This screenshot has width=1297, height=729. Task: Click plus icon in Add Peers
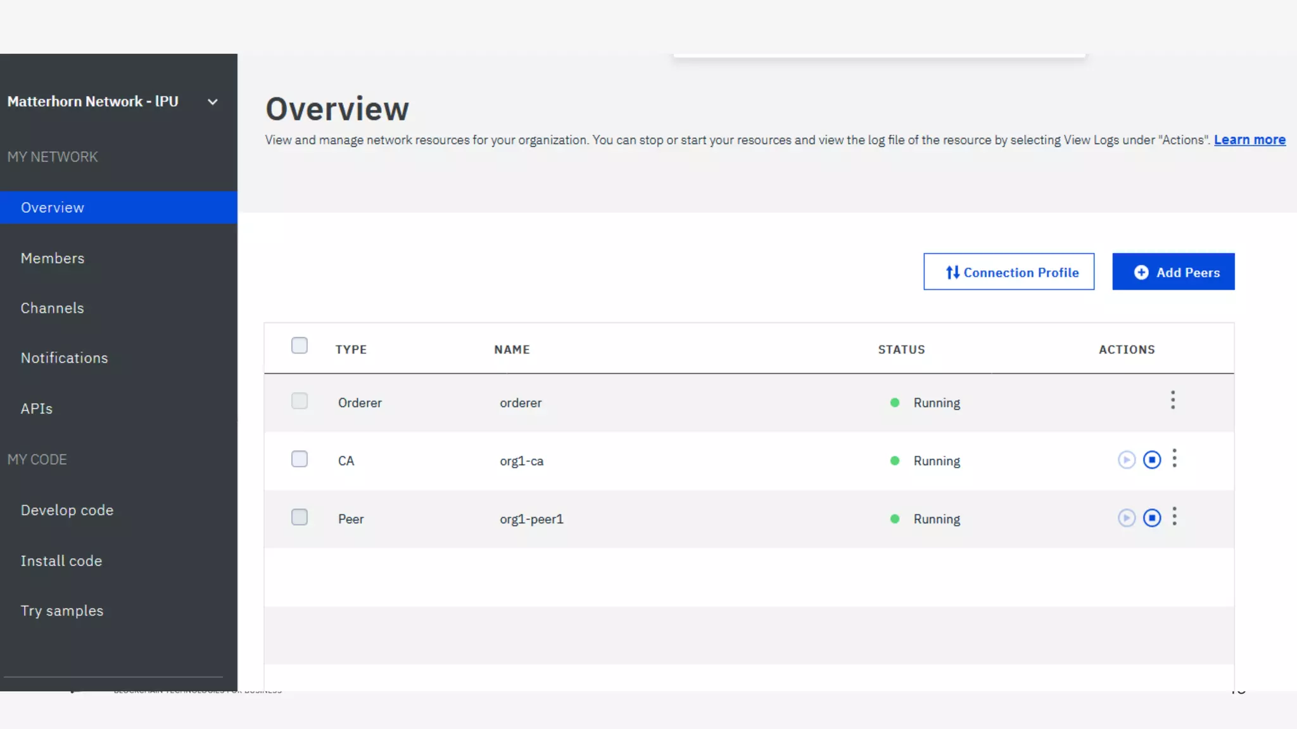1141,272
